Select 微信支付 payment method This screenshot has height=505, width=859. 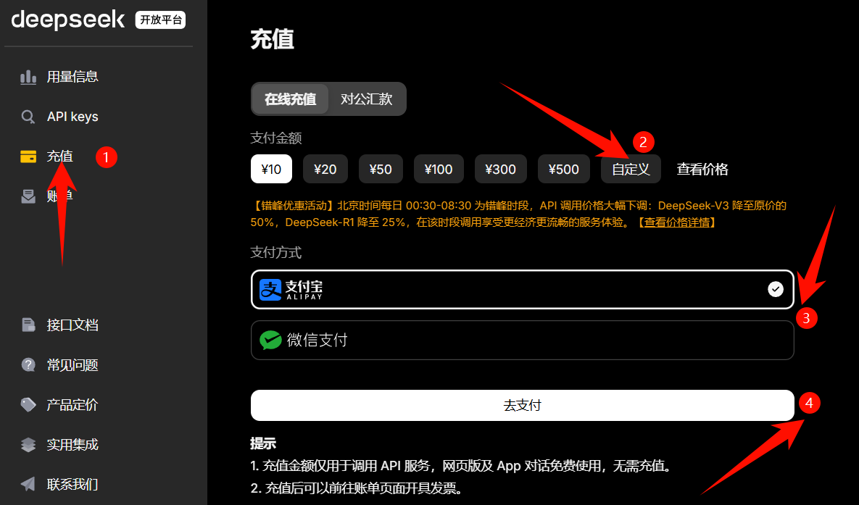pyautogui.click(x=522, y=340)
